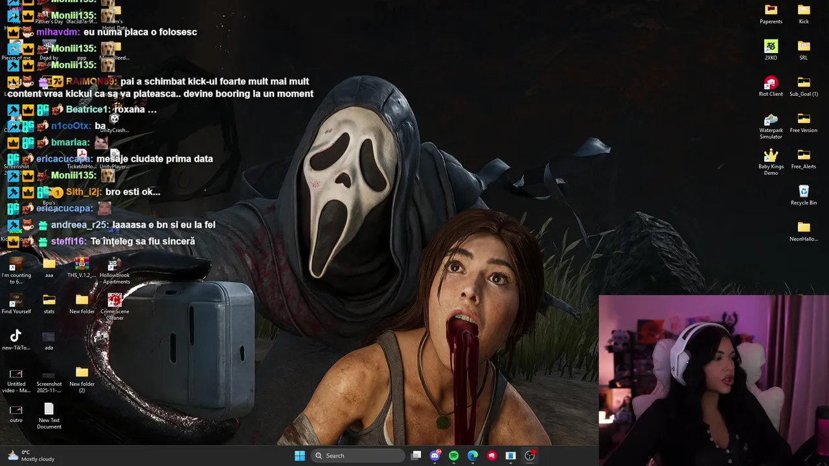The height and width of the screenshot is (466, 829).
Task: Open the New Text Document file
Action: 49,416
